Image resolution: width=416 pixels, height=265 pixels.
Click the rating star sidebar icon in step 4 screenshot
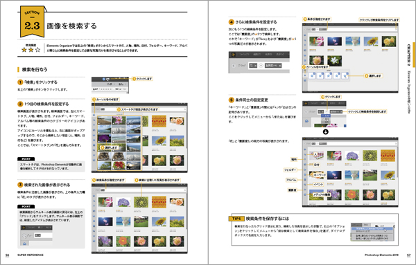(x=305, y=75)
